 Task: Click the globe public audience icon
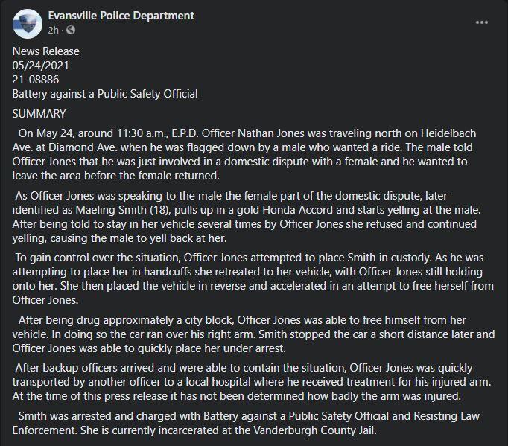click(x=71, y=30)
